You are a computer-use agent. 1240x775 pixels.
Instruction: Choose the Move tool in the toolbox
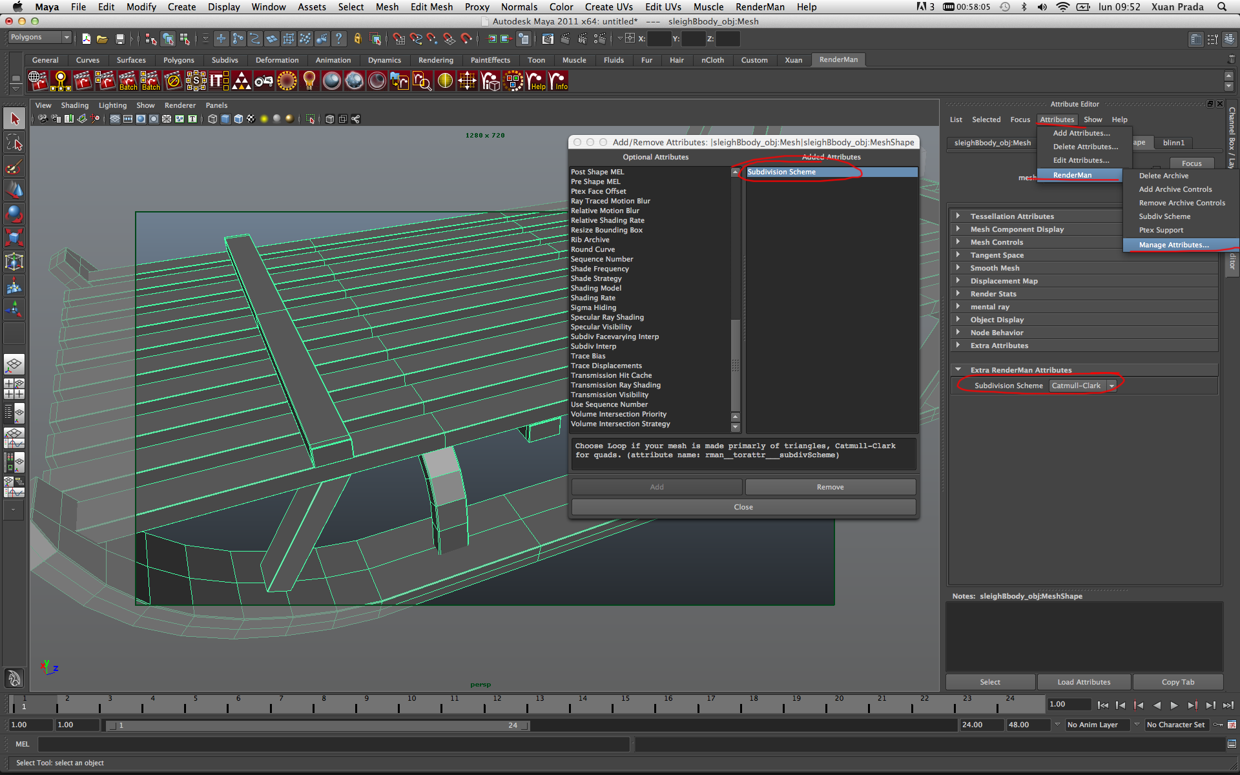(14, 191)
